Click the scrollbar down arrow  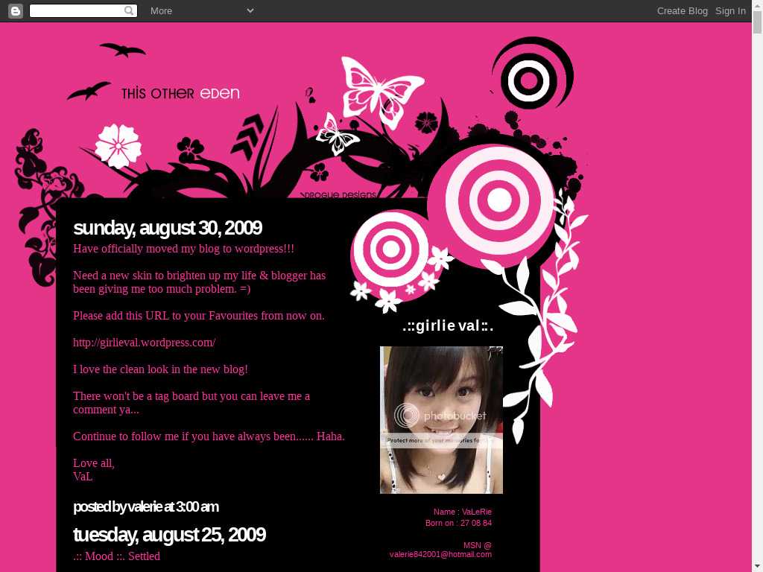(757, 565)
